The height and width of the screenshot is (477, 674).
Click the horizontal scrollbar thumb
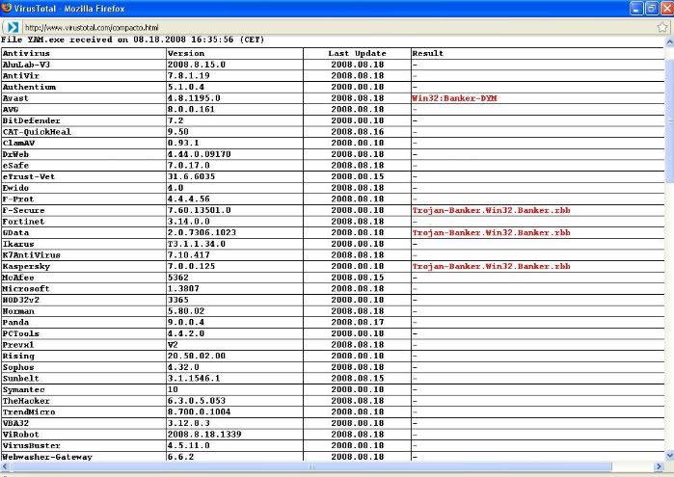click(x=312, y=466)
